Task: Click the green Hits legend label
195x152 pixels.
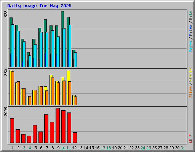Action: click(x=190, y=16)
